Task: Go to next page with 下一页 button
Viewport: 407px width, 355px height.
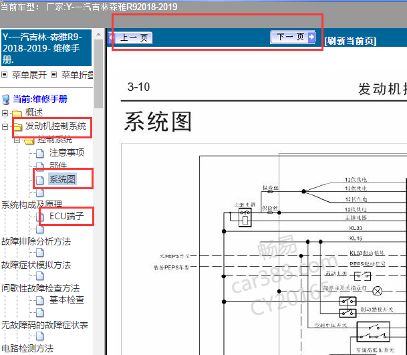Action: point(293,37)
